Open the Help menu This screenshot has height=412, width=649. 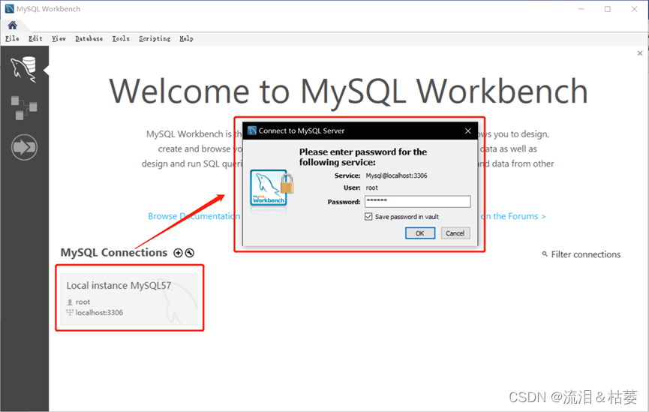tap(186, 38)
